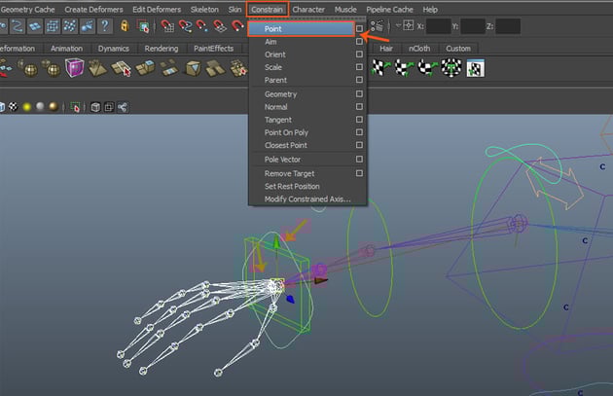Enable snap to grids magnet icon
Image resolution: width=613 pixels, height=396 pixels.
167,26
